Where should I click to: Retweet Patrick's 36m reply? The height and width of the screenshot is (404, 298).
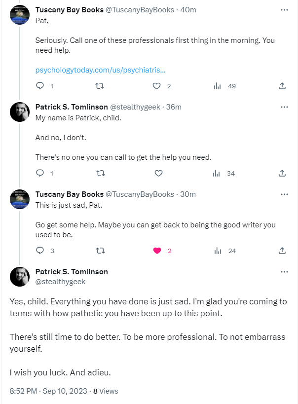point(99,173)
